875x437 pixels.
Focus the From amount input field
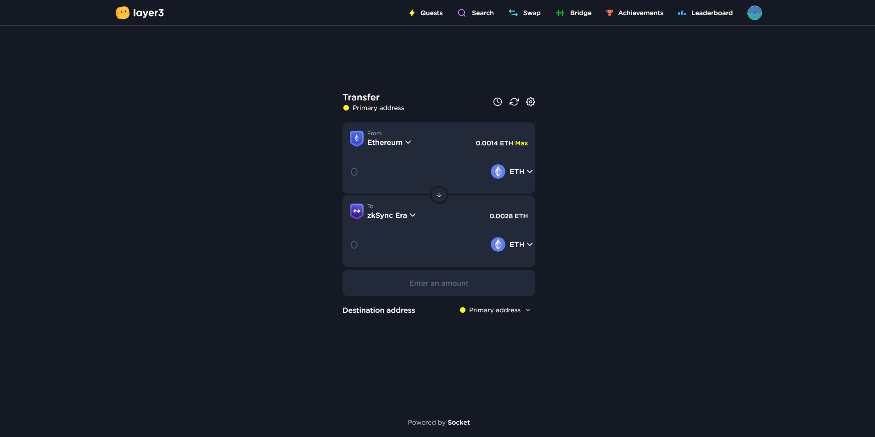coord(413,172)
